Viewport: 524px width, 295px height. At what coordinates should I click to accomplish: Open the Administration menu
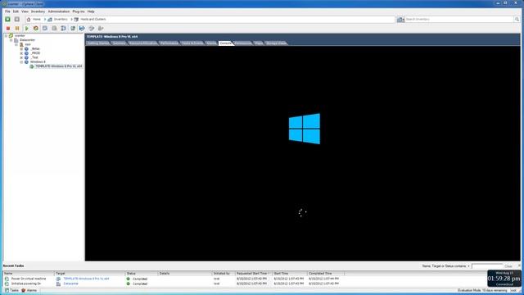click(58, 11)
